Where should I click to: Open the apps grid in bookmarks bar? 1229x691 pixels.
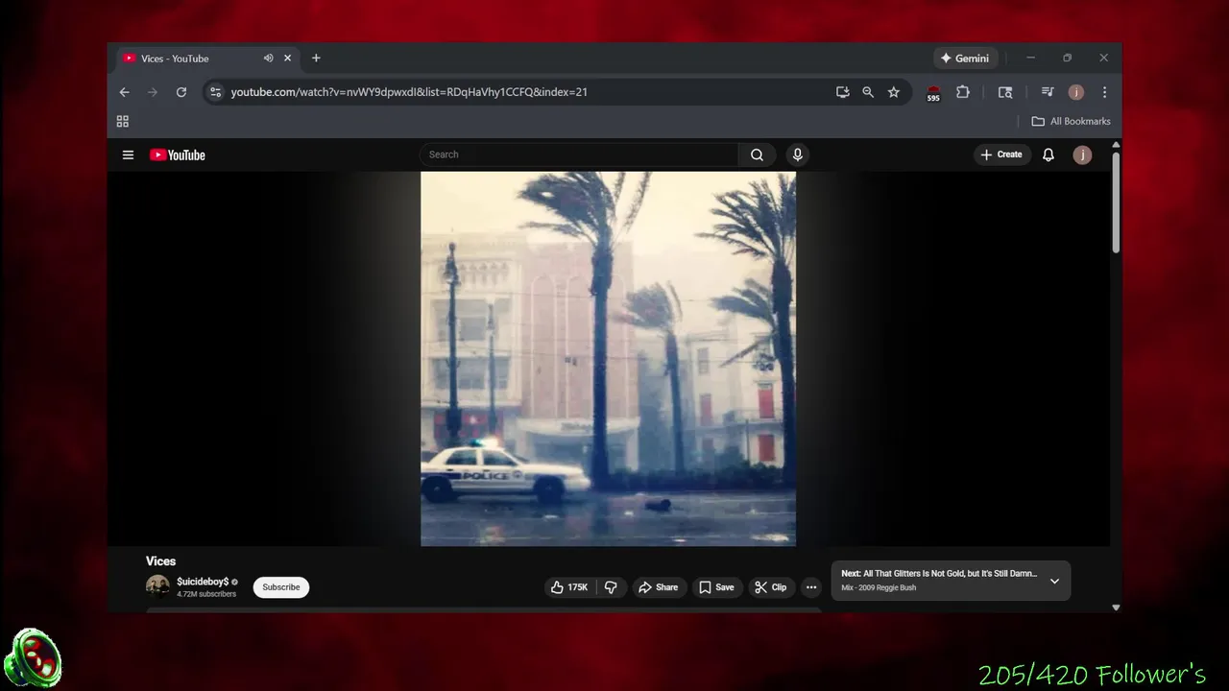click(x=122, y=121)
